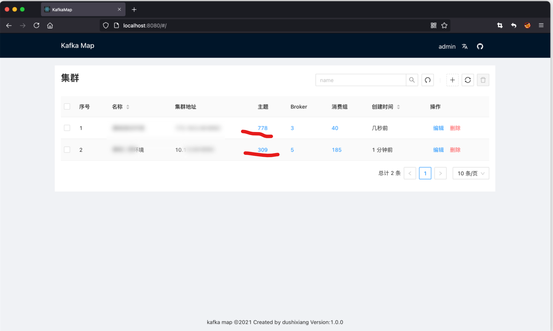Check the checkbox for row 2
This screenshot has height=331, width=553.
(x=67, y=150)
